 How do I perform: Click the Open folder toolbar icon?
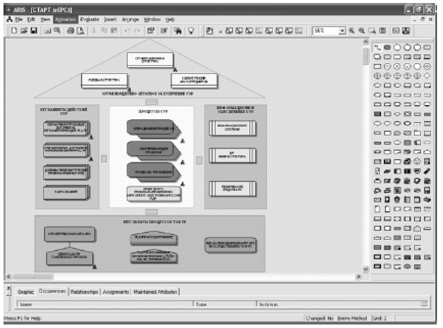point(24,31)
